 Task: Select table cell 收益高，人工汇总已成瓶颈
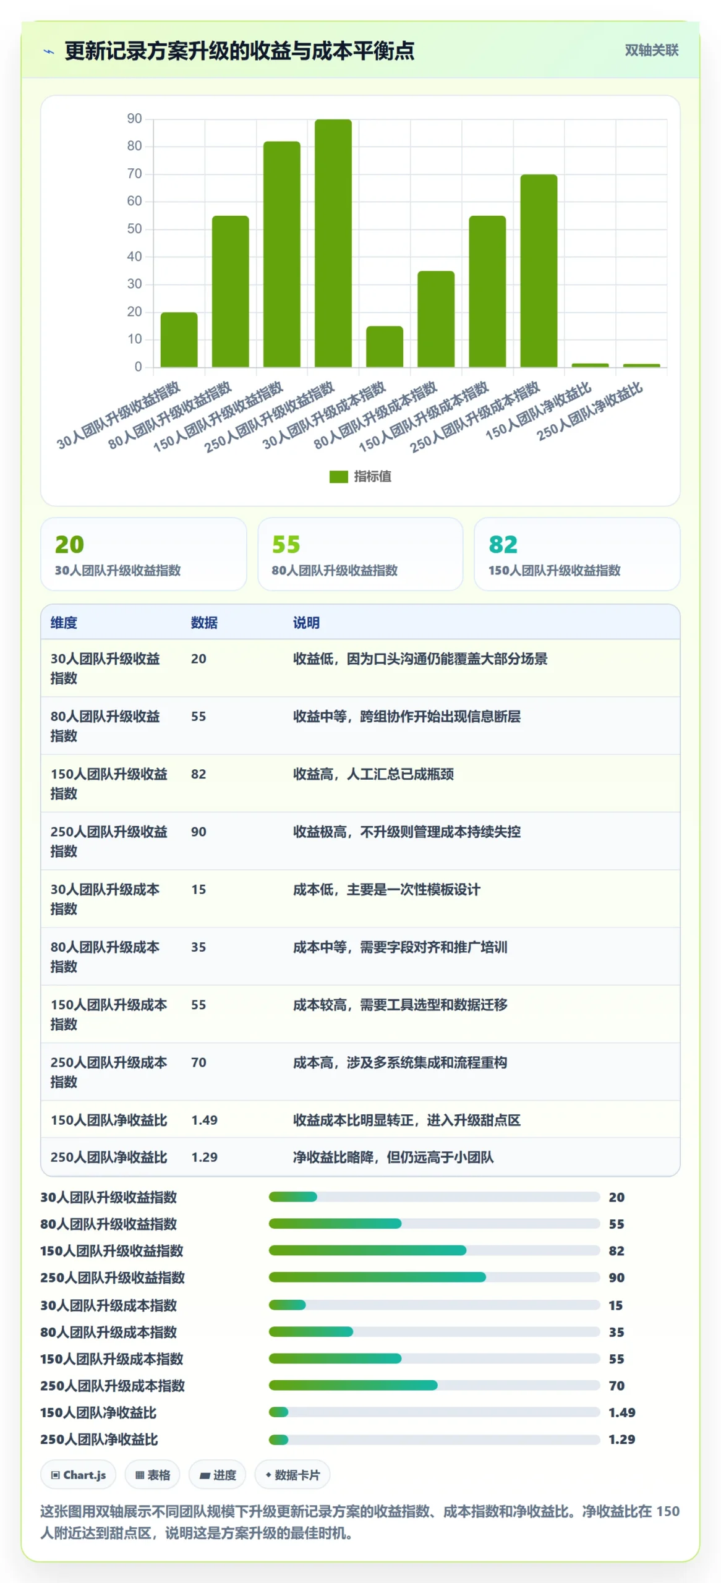(373, 774)
